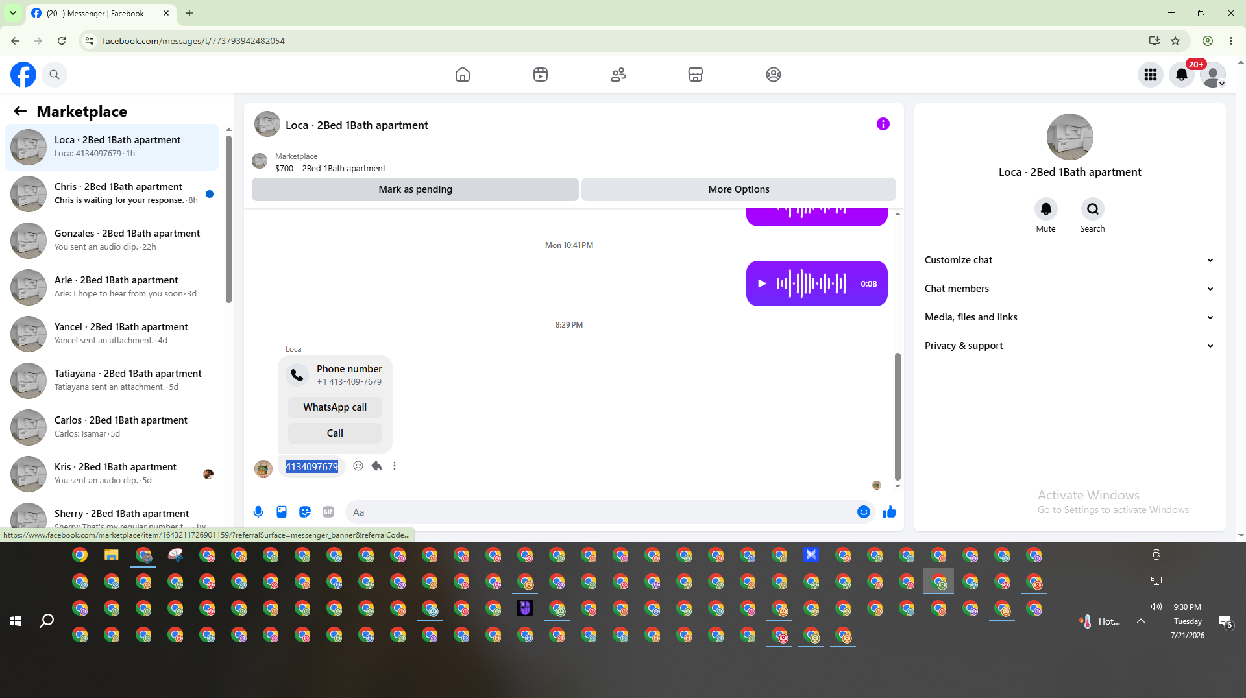The width and height of the screenshot is (1246, 698).
Task: Open the $700 – 2Bed 1Bath apartment listing
Action: click(330, 168)
